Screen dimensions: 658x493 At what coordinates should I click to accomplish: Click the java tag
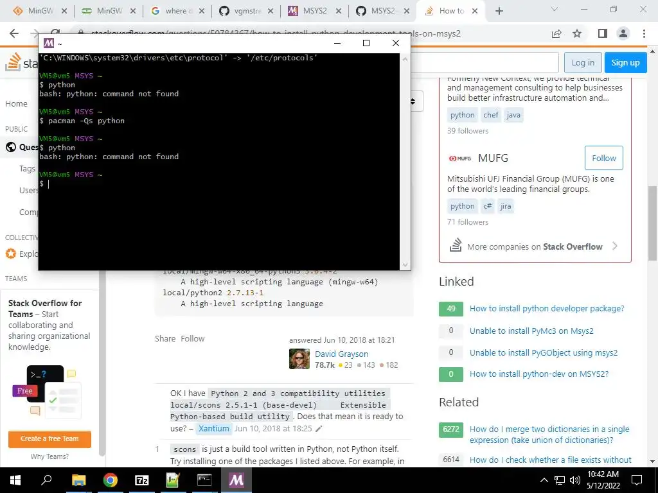pyautogui.click(x=513, y=115)
